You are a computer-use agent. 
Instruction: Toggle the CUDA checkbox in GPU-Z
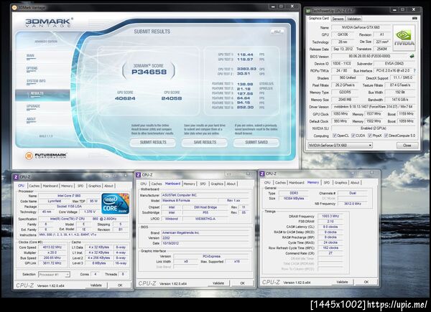point(353,136)
